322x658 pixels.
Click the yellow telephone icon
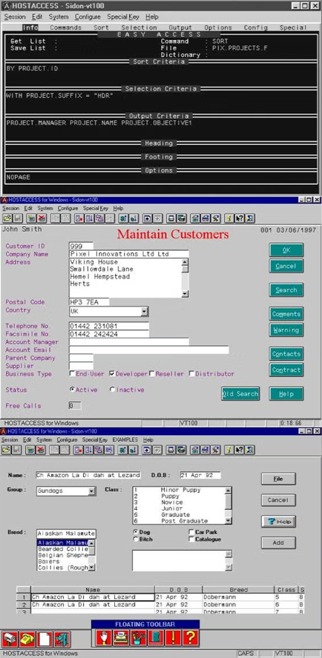[27, 639]
